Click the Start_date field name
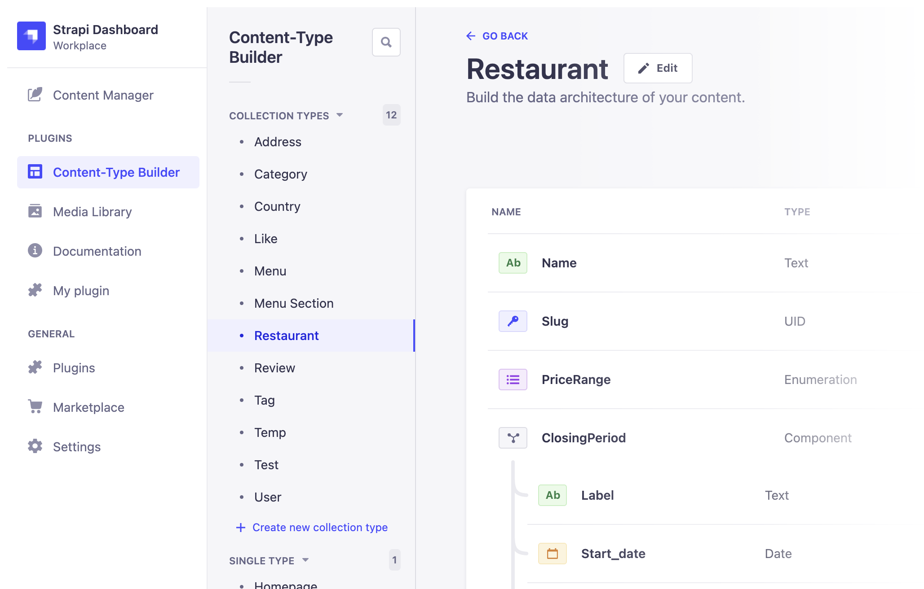The width and height of the screenshot is (924, 589). (x=613, y=554)
